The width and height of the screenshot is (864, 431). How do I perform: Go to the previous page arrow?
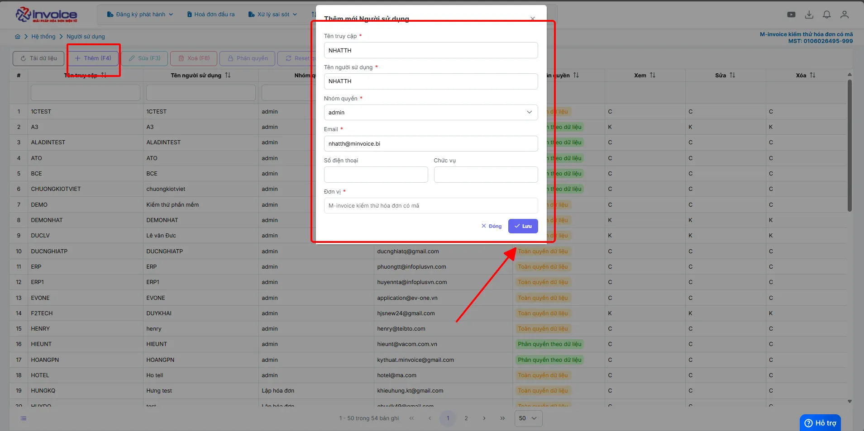(x=430, y=418)
